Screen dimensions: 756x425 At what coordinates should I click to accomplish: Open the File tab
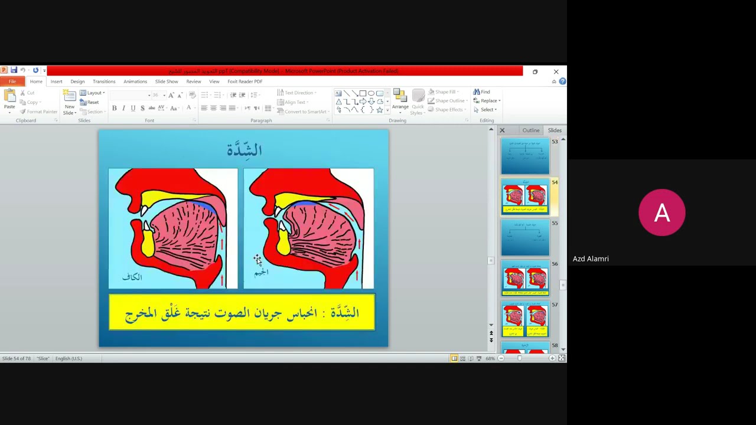12,81
